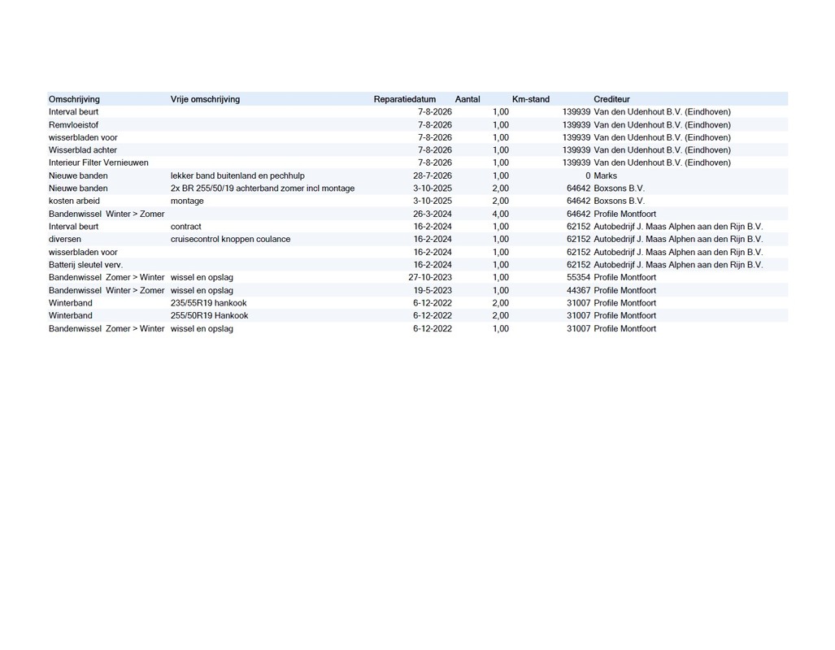Select the Interieur Filter Vernieuwen cell

98,162
